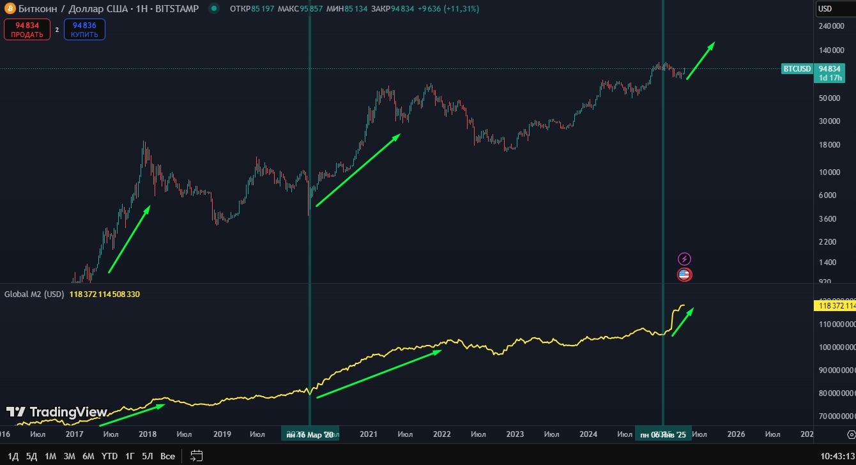This screenshot has width=856, height=465.
Task: Select the YTD time range
Action: 109,456
